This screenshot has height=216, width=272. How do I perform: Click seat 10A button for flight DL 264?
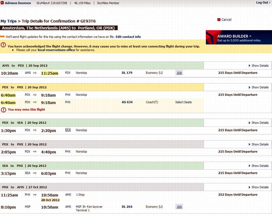point(179,207)
